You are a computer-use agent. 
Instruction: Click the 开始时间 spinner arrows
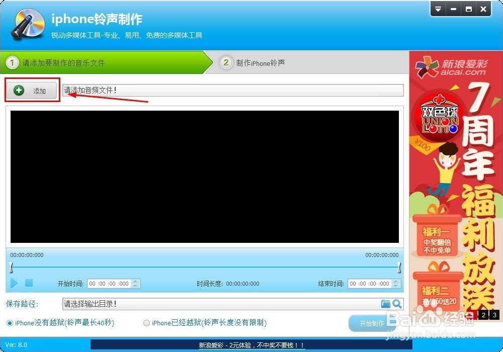136,284
